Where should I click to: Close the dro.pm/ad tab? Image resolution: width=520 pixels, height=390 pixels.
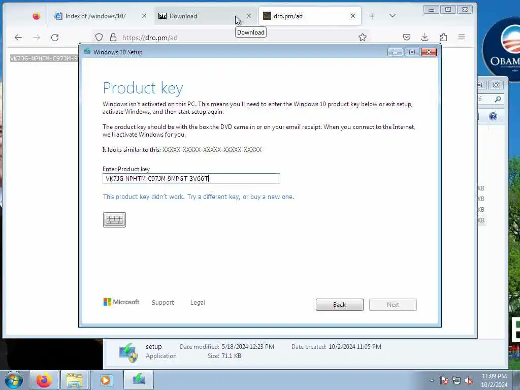point(353,16)
